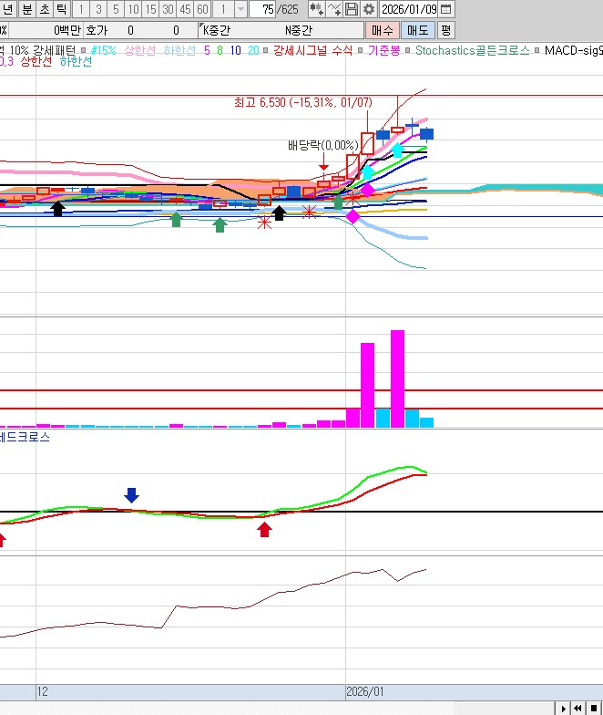Click the moving average 5 legend label
This screenshot has height=715, width=603.
pos(208,50)
